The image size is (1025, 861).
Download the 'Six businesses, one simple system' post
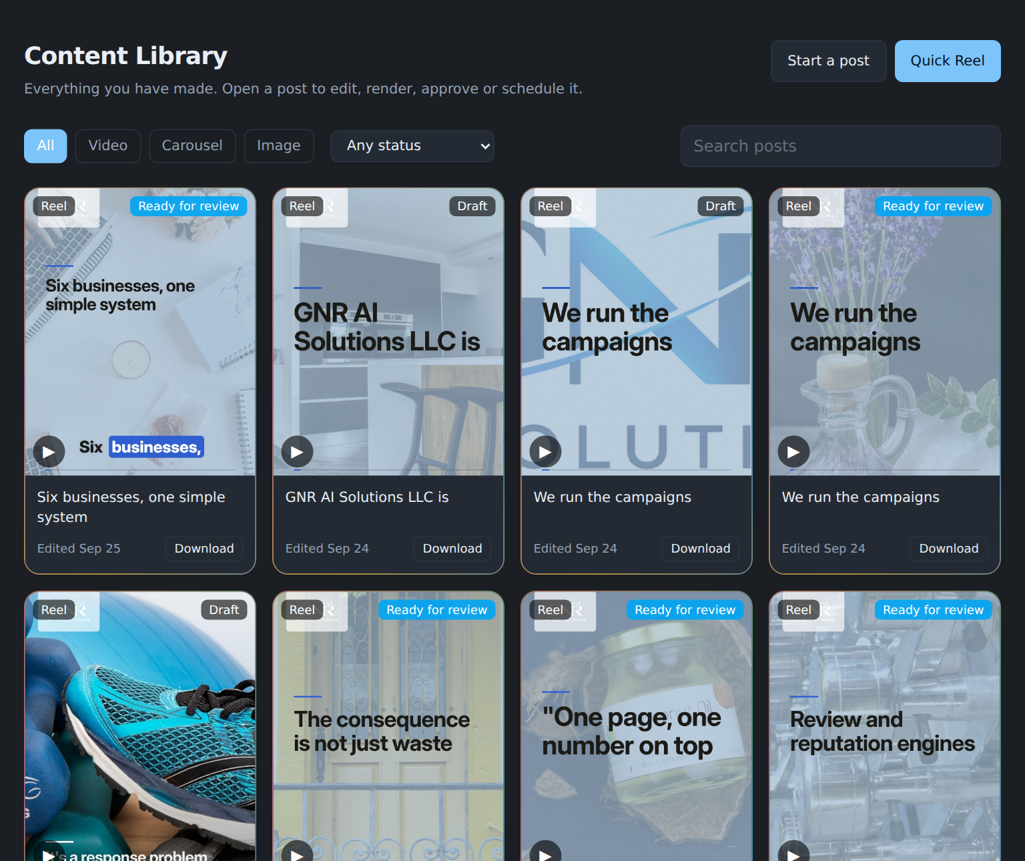click(x=204, y=549)
